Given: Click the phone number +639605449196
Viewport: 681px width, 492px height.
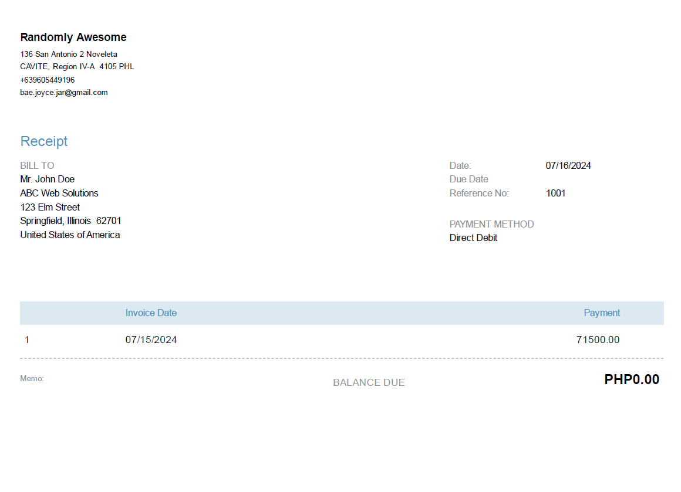Looking at the screenshot, I should point(48,80).
